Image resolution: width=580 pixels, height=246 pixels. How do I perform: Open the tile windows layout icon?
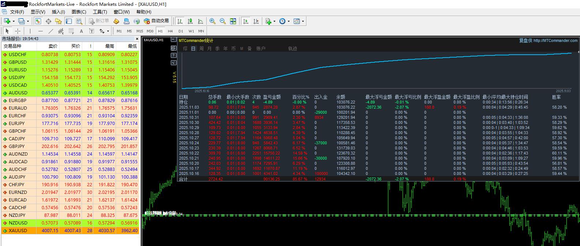pos(233,21)
